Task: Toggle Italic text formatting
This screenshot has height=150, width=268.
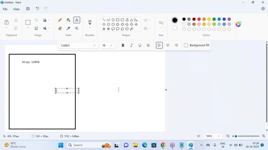Action: coord(131,45)
